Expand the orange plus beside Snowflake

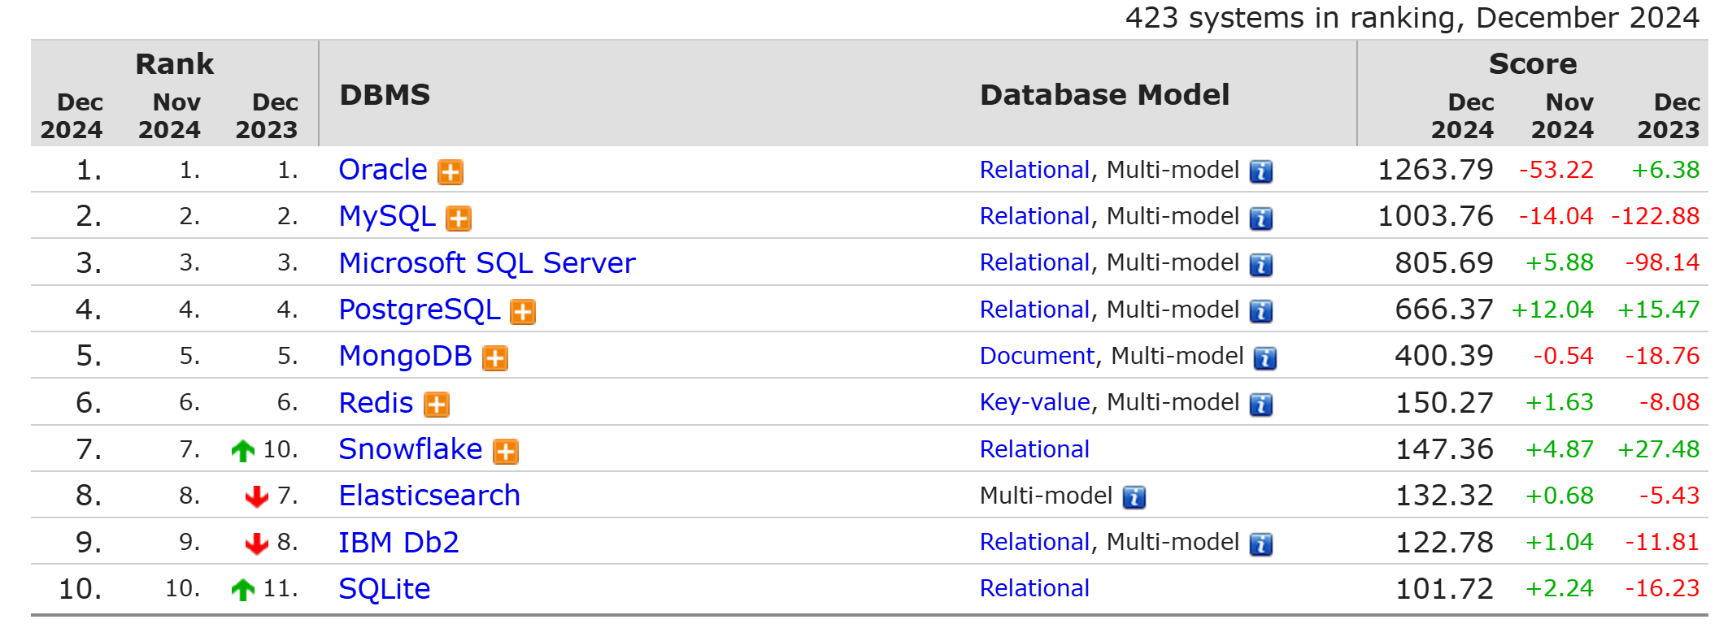(x=506, y=452)
